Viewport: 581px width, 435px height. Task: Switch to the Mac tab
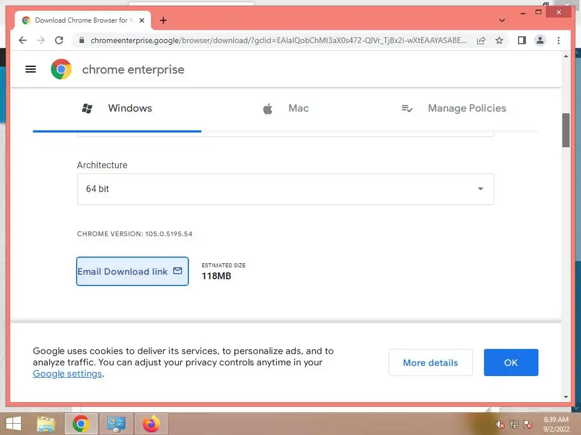(286, 108)
